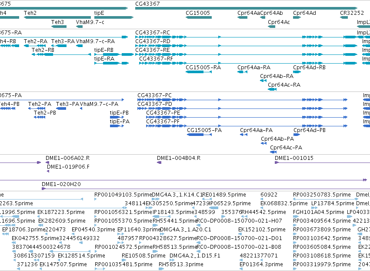Click the RC0-DP0008-150700-021-H07 EST label

(239, 221)
